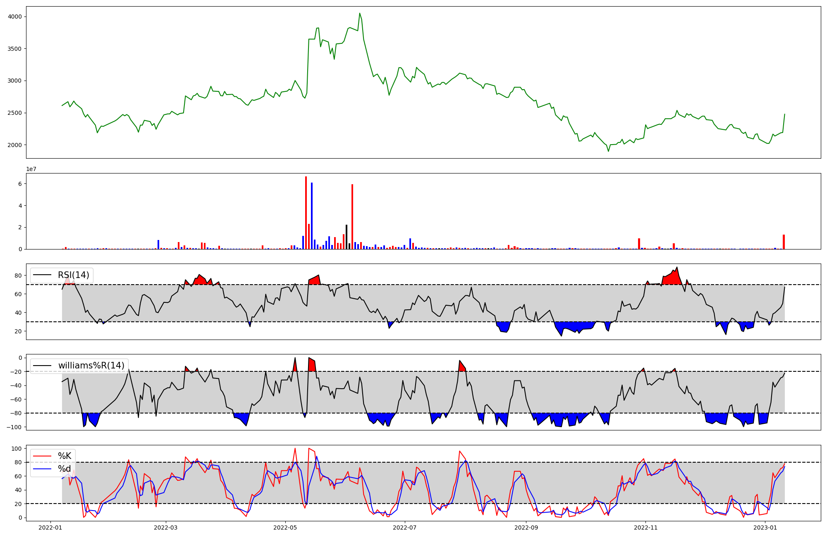The image size is (827, 537).
Task: Click the far-right red volume bar
Action: click(x=784, y=242)
